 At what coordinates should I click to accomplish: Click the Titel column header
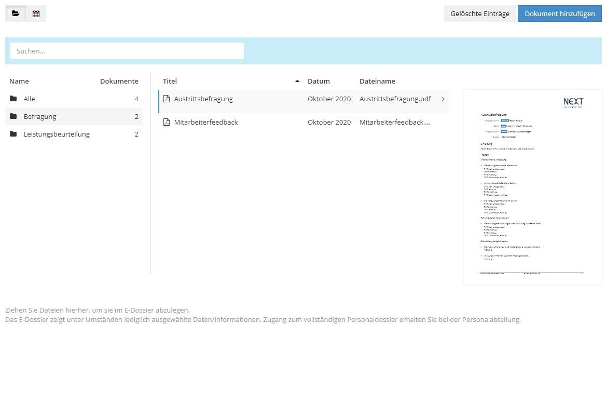pos(170,81)
